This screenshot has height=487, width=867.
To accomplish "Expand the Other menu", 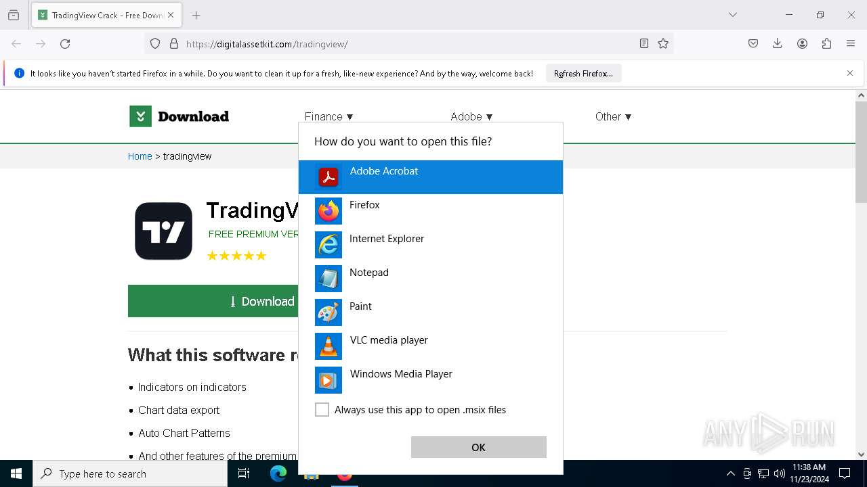I will (614, 116).
